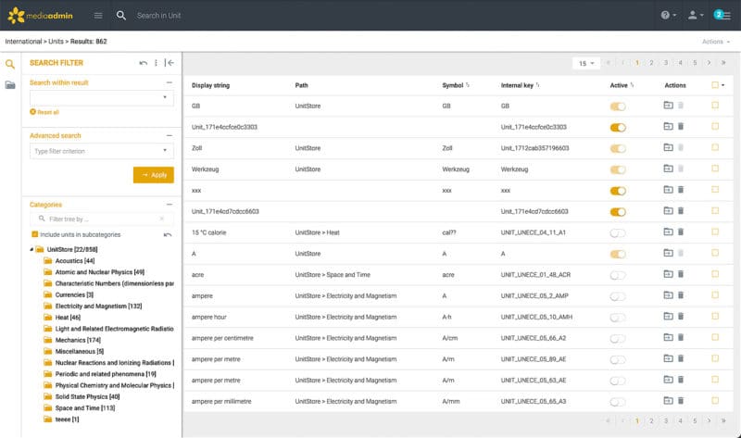Select the checkbox for ampere per millimetre
The width and height of the screenshot is (741, 438).
pyautogui.click(x=715, y=401)
